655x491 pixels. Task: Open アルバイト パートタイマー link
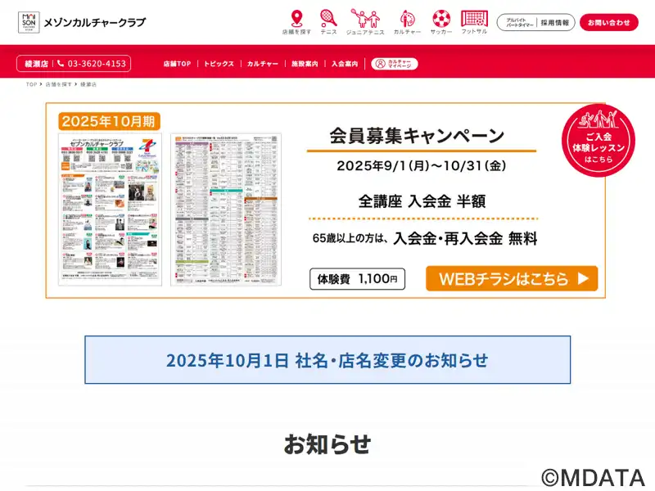[519, 23]
